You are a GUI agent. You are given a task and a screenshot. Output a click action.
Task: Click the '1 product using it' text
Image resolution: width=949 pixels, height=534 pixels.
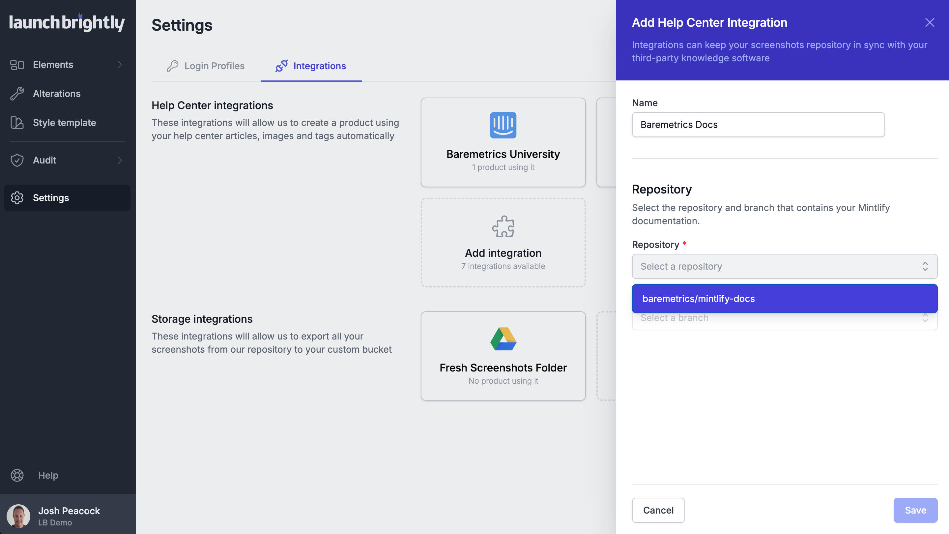(x=503, y=167)
